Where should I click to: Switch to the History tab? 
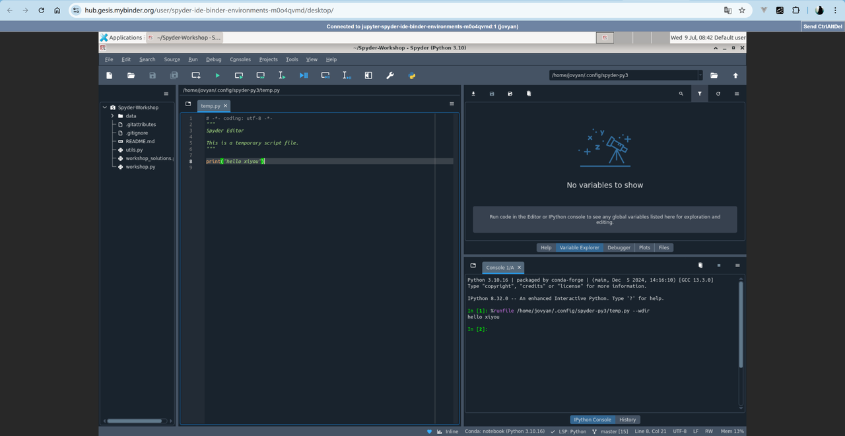(627, 420)
